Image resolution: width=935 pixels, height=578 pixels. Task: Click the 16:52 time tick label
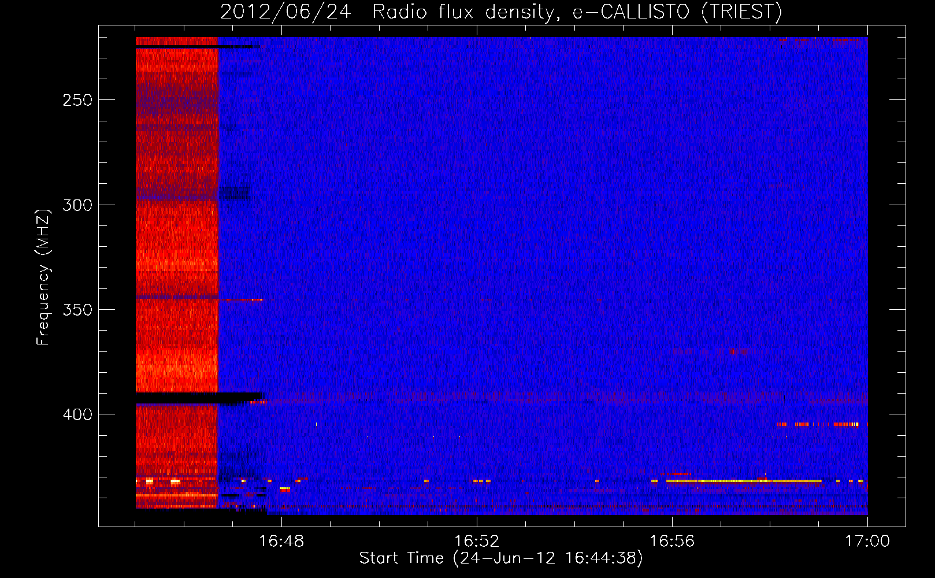click(x=477, y=542)
